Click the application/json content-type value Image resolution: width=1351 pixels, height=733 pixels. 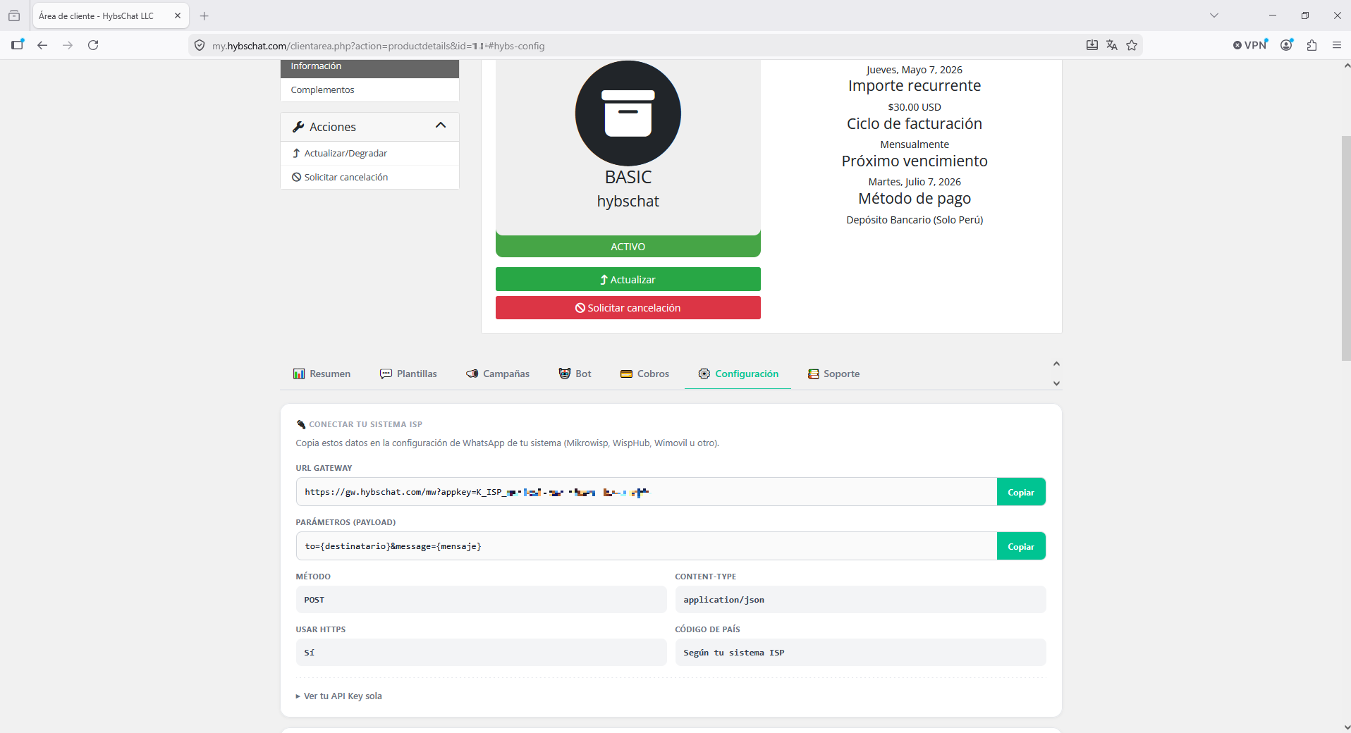click(860, 600)
